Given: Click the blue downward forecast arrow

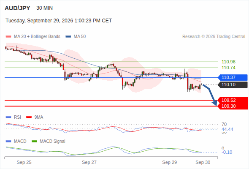Looking at the screenshot, I should click(210, 95).
